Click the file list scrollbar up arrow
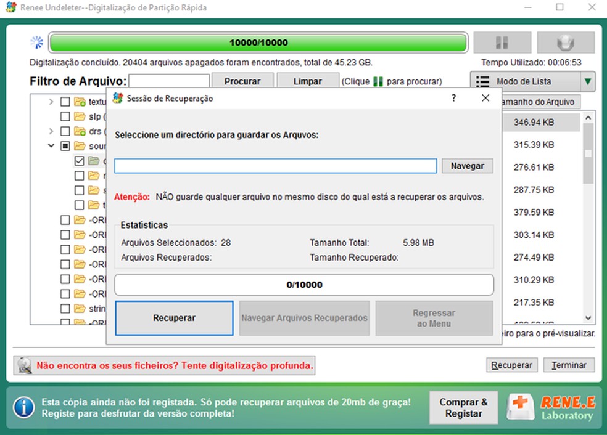 pos(588,118)
